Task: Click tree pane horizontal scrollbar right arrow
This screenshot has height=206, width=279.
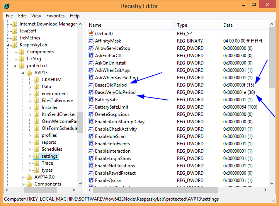Action: click(x=74, y=190)
